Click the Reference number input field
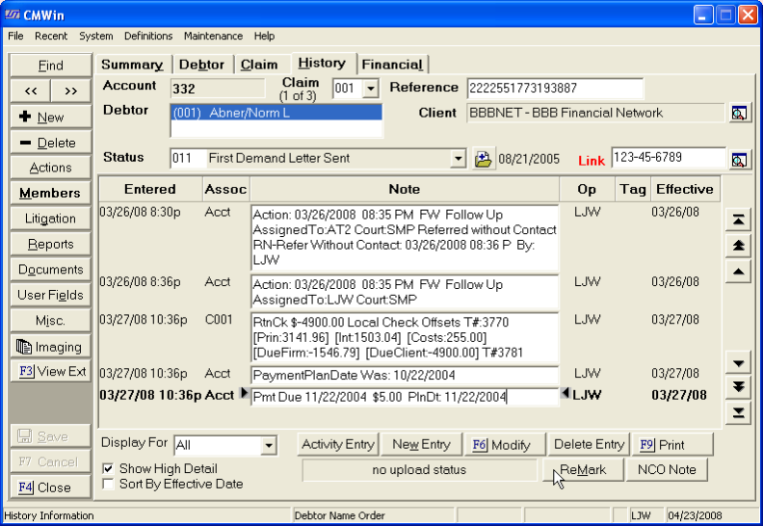 point(554,89)
